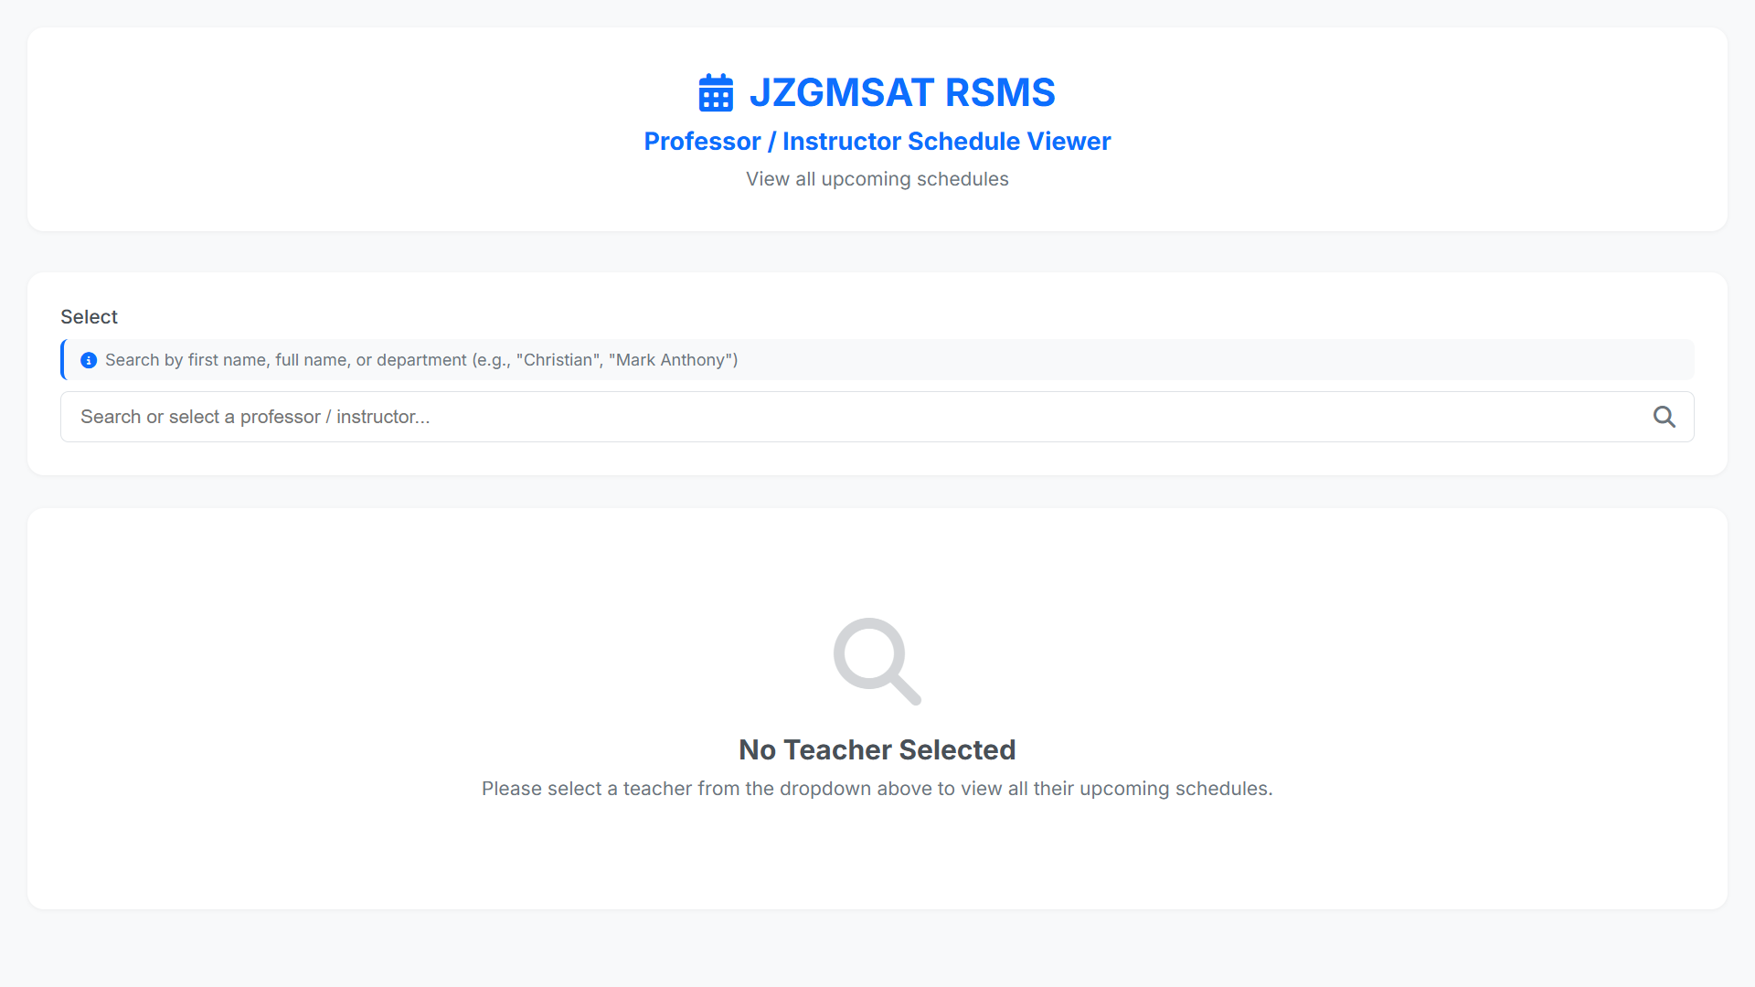Click the JZGMSAT RSMS title text
This screenshot has width=1755, height=987.
click(x=901, y=92)
